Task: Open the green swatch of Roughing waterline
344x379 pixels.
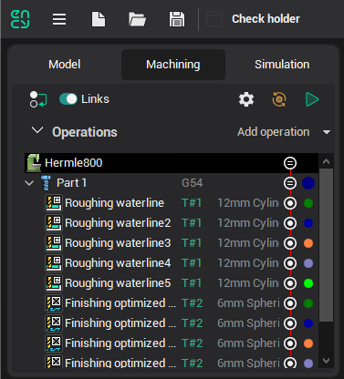Action: tap(308, 203)
